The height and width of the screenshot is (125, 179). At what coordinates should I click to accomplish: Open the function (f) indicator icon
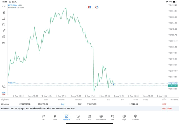pyautogui.click(x=4, y=30)
